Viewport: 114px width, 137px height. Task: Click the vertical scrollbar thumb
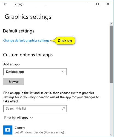tap(111, 54)
